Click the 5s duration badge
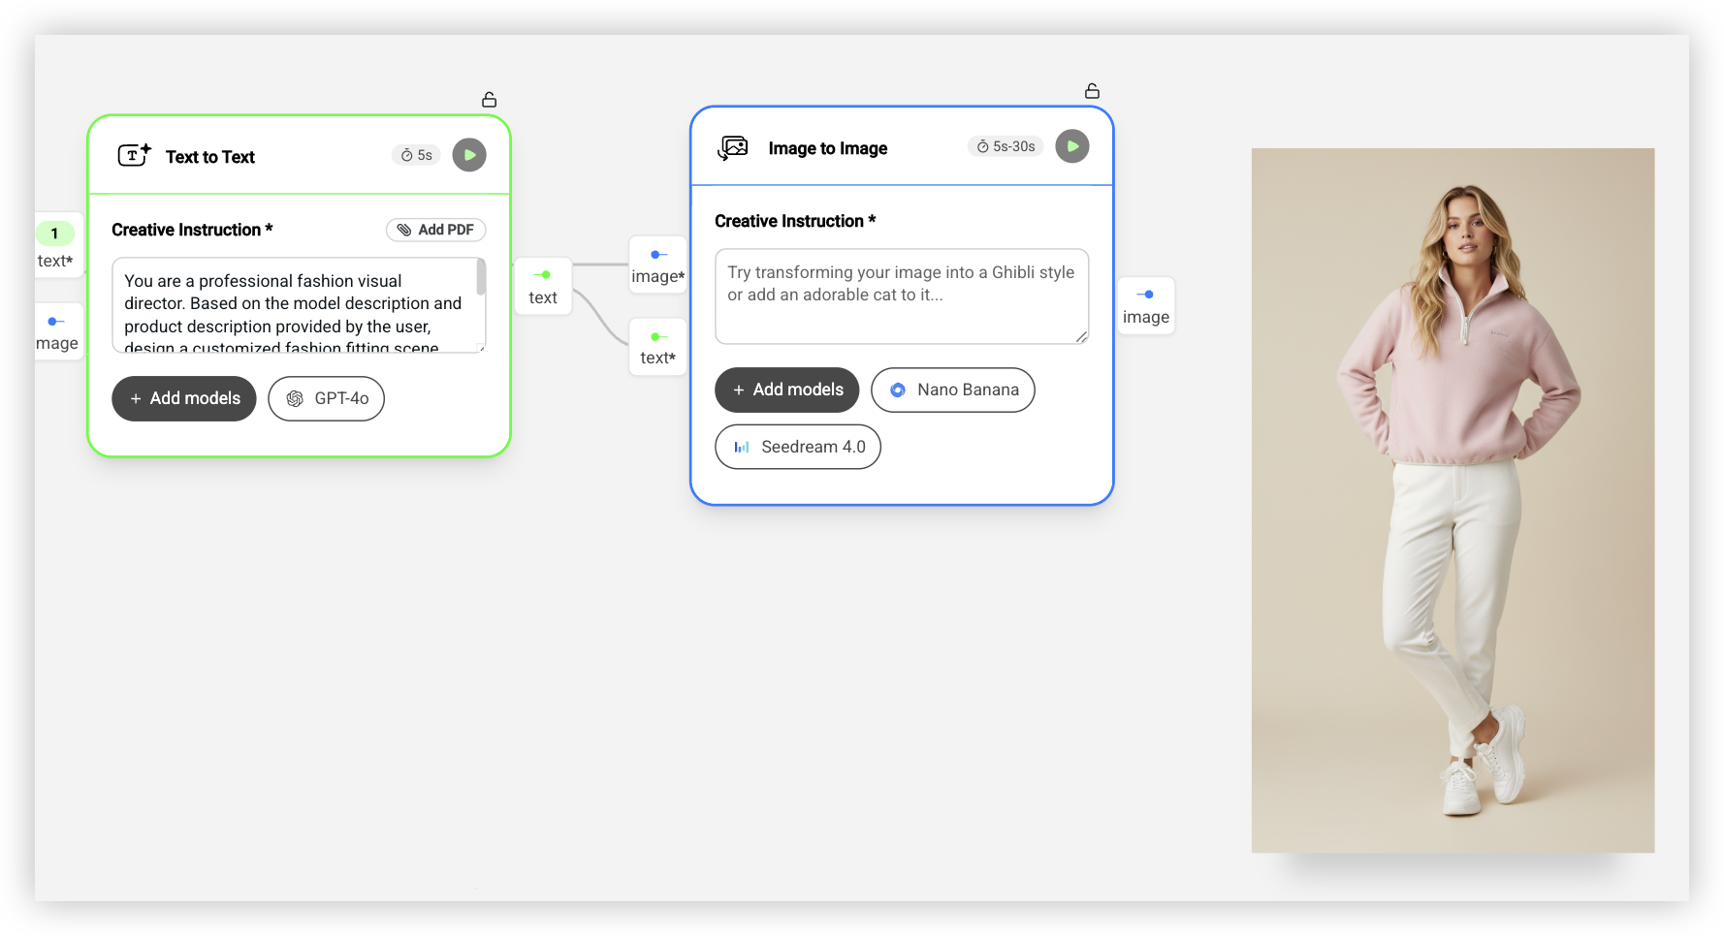Image resolution: width=1724 pixels, height=936 pixels. 417,155
